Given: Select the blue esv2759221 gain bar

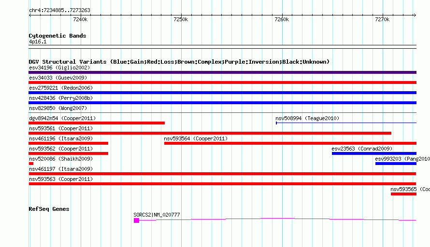Looking at the screenshot, I should click(222, 93).
